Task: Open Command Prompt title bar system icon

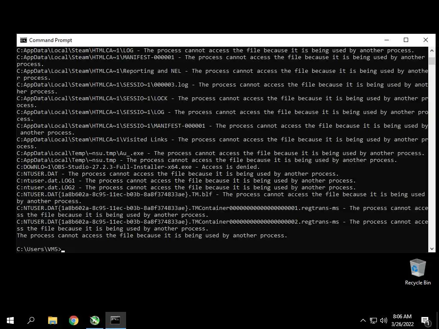Action: coord(24,40)
